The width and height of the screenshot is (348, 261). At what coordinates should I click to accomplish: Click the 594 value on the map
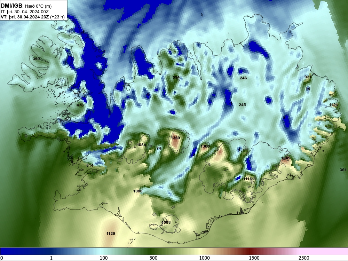[176, 77]
